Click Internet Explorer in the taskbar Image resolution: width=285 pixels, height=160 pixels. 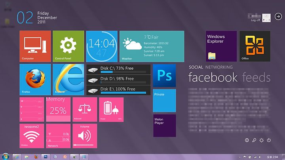[x=17, y=157]
